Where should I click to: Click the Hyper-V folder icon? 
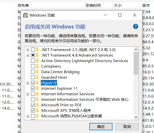[37, 83]
